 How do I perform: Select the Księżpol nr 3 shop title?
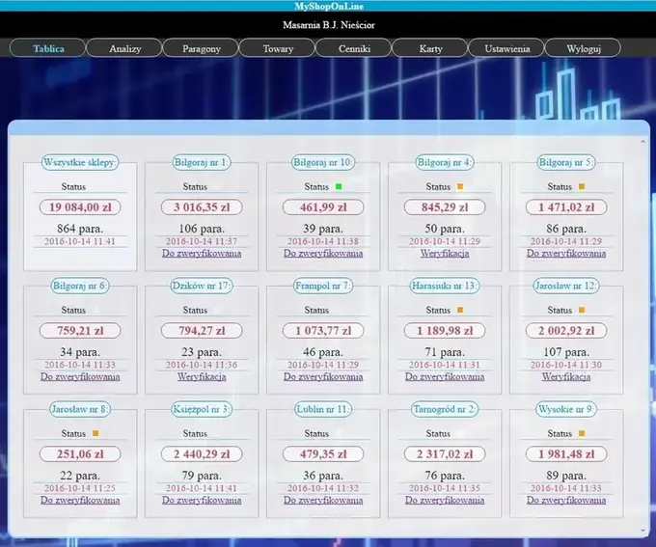click(x=202, y=409)
